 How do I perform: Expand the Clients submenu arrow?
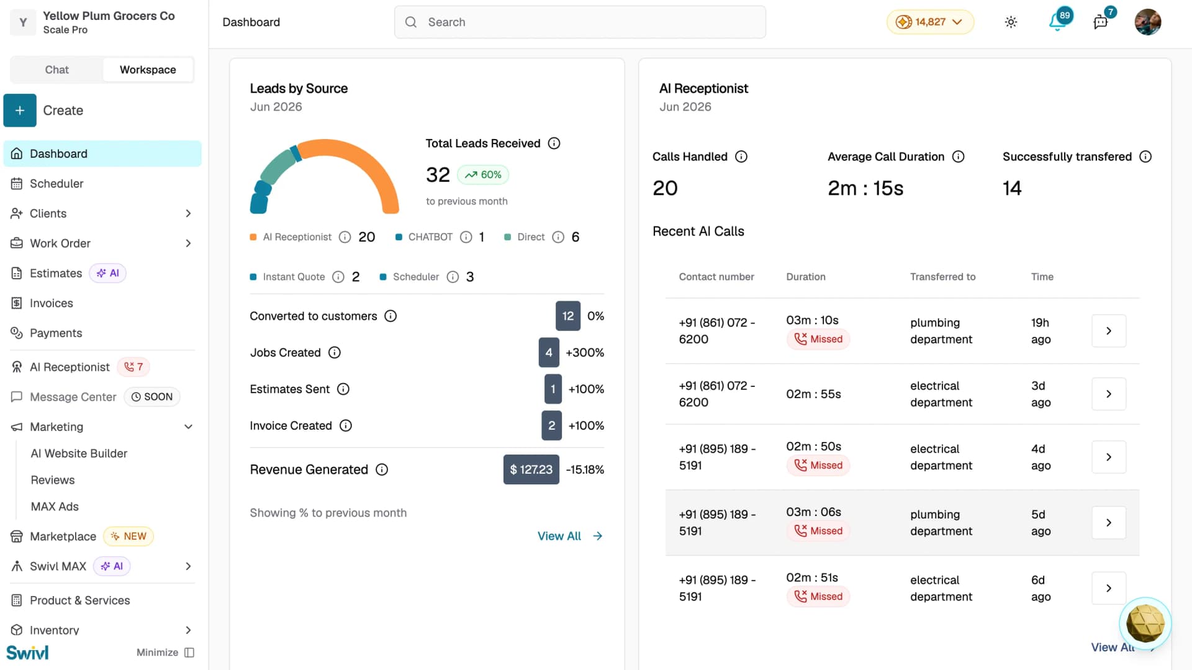click(188, 214)
